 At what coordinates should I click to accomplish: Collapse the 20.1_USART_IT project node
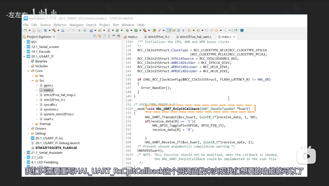[24, 57]
